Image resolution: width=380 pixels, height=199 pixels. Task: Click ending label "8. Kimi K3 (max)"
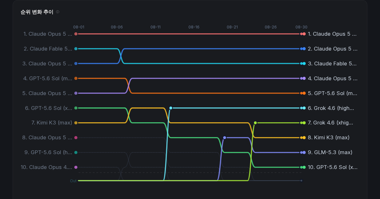pyautogui.click(x=329, y=137)
